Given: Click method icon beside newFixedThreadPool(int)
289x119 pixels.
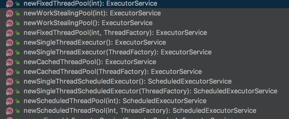Looking at the screenshot, I should coord(9,4).
